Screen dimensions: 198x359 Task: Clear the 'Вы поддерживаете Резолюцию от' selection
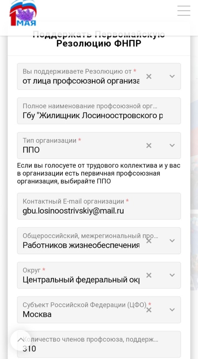click(x=149, y=77)
